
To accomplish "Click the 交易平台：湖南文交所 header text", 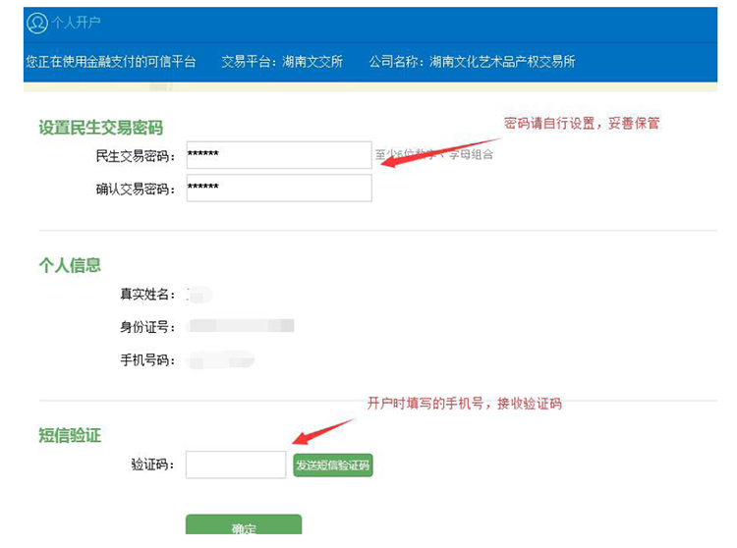I will (x=282, y=61).
